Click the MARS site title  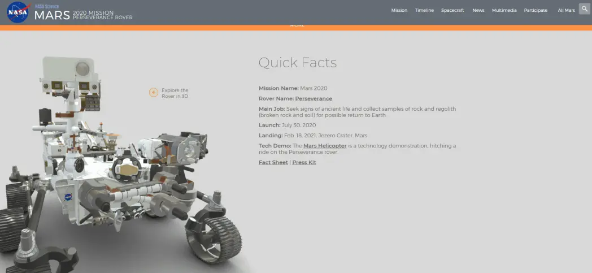tap(52, 15)
